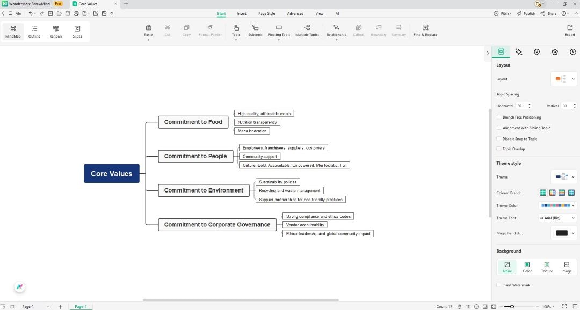This screenshot has width=580, height=310.
Task: Switch to the Insert ribbon tab
Action: (x=241, y=13)
